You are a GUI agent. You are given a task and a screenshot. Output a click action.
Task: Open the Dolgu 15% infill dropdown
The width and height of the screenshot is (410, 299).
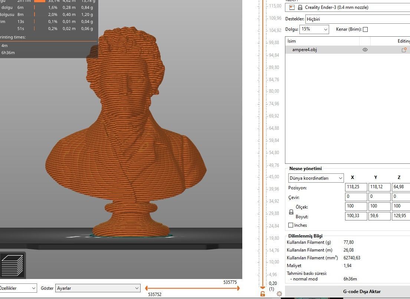pos(314,29)
